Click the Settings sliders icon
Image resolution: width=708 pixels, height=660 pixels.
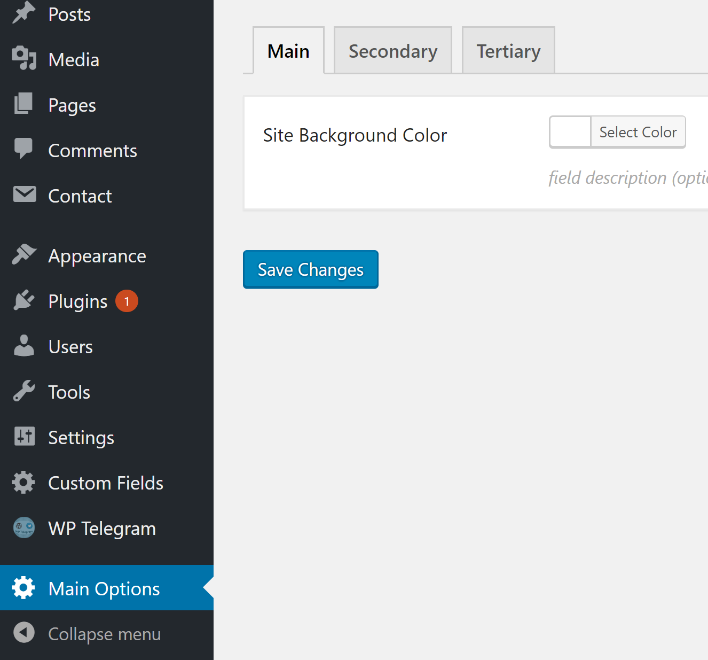coord(25,436)
